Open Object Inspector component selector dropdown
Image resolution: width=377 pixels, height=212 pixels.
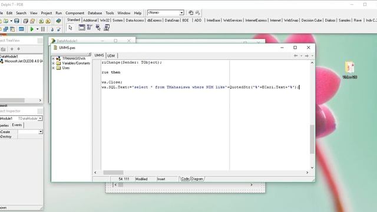(x=40, y=118)
